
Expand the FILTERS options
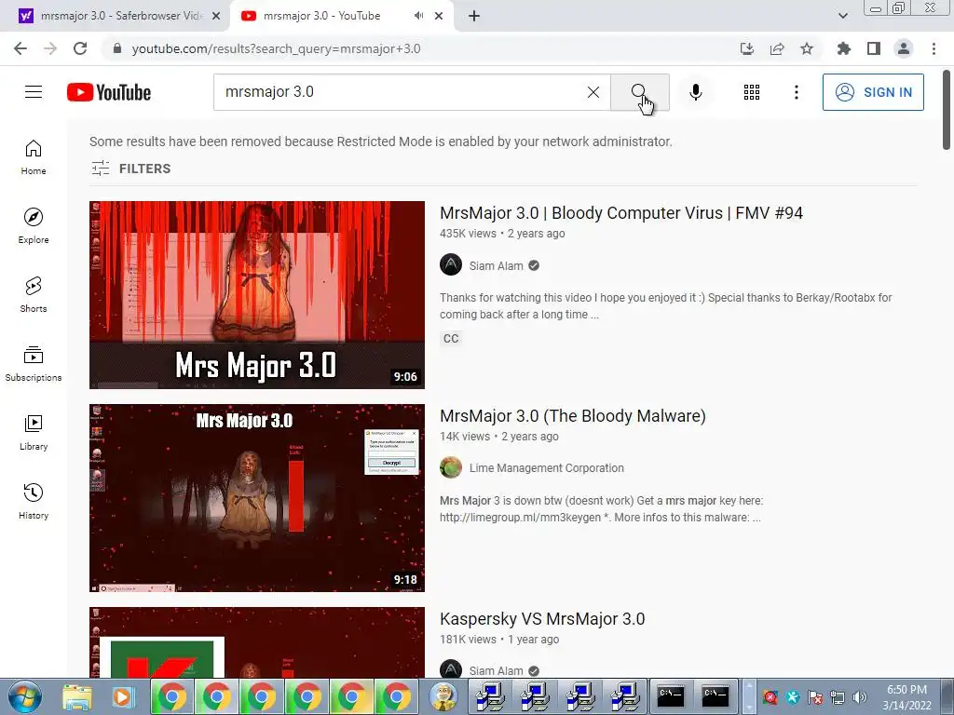pyautogui.click(x=130, y=169)
